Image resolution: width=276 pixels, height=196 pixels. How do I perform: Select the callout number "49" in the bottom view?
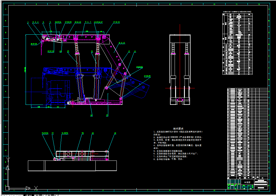coord(93,133)
